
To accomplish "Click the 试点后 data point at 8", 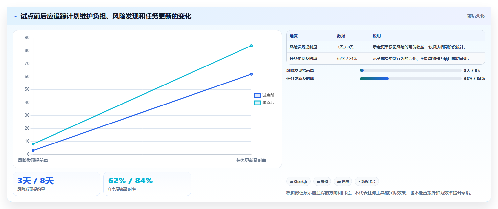I will [33, 144].
